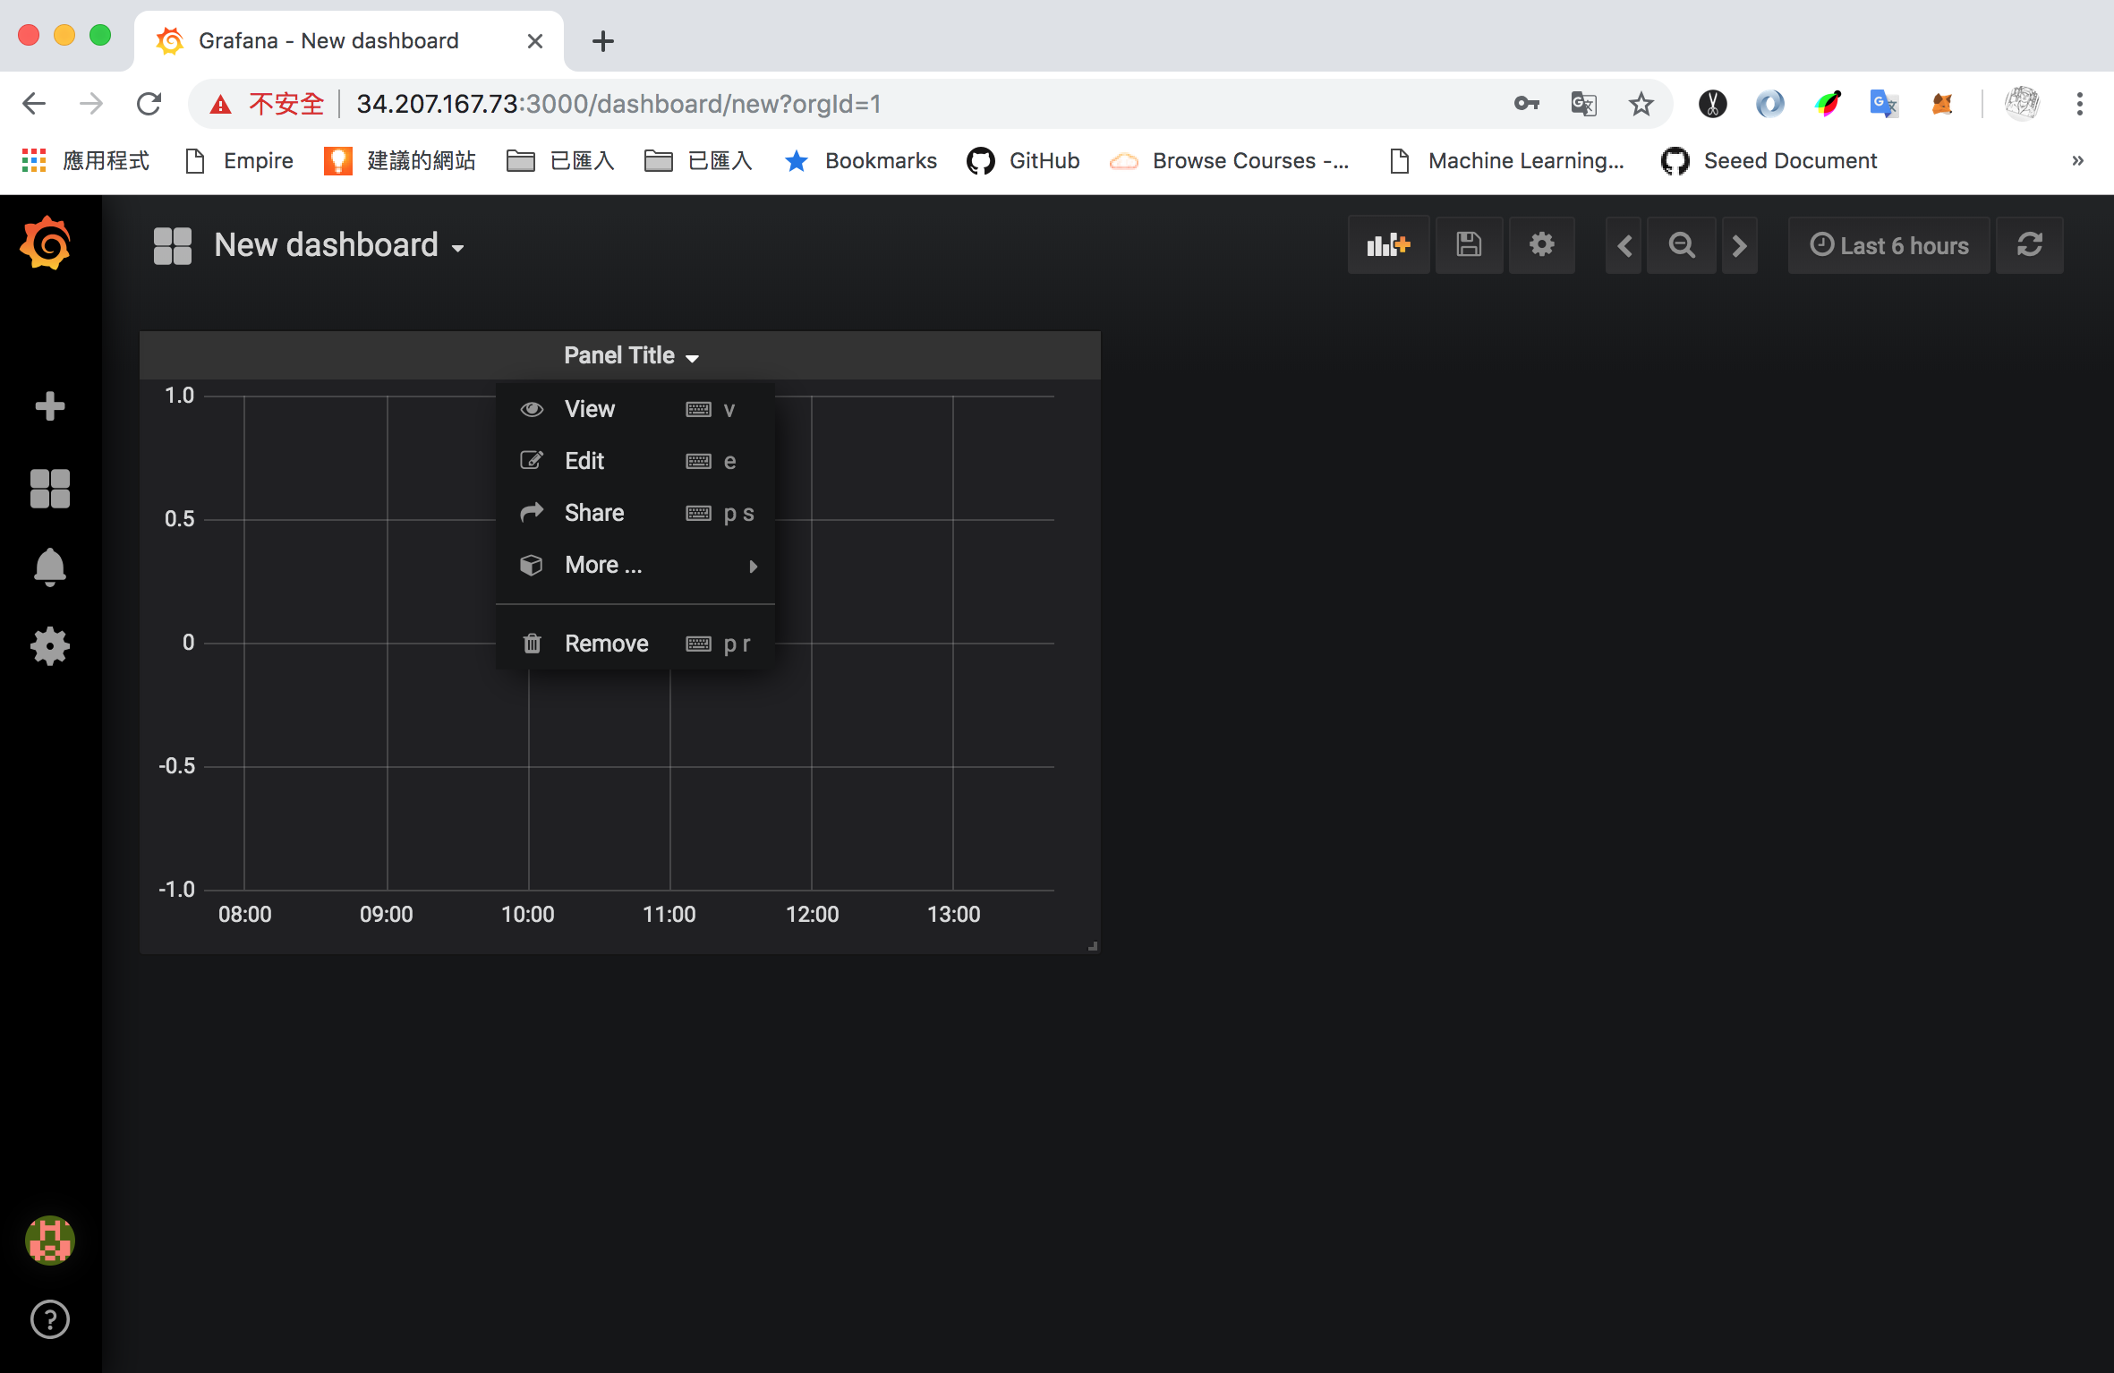Shift time range forward with right arrow
The width and height of the screenshot is (2114, 1373).
1739,245
